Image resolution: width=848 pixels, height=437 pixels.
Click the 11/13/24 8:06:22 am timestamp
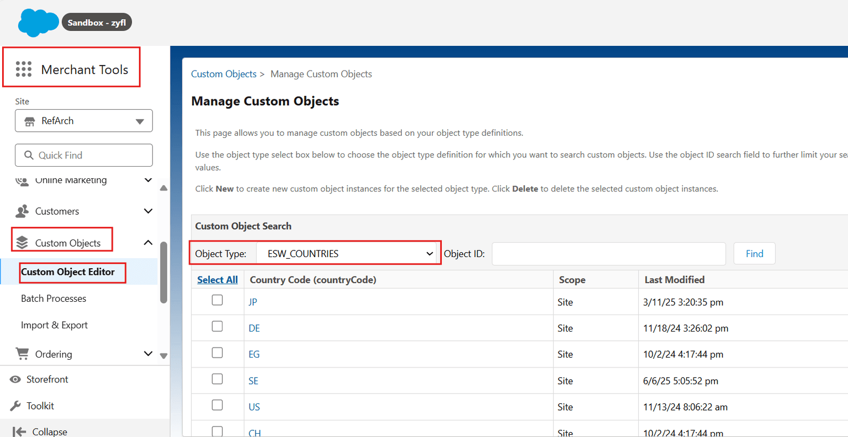pos(685,407)
